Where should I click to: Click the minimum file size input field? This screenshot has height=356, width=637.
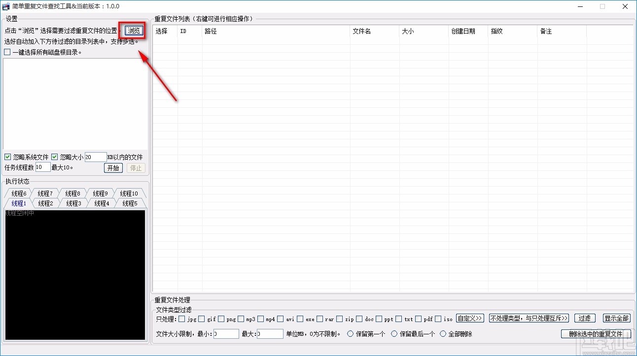click(226, 333)
